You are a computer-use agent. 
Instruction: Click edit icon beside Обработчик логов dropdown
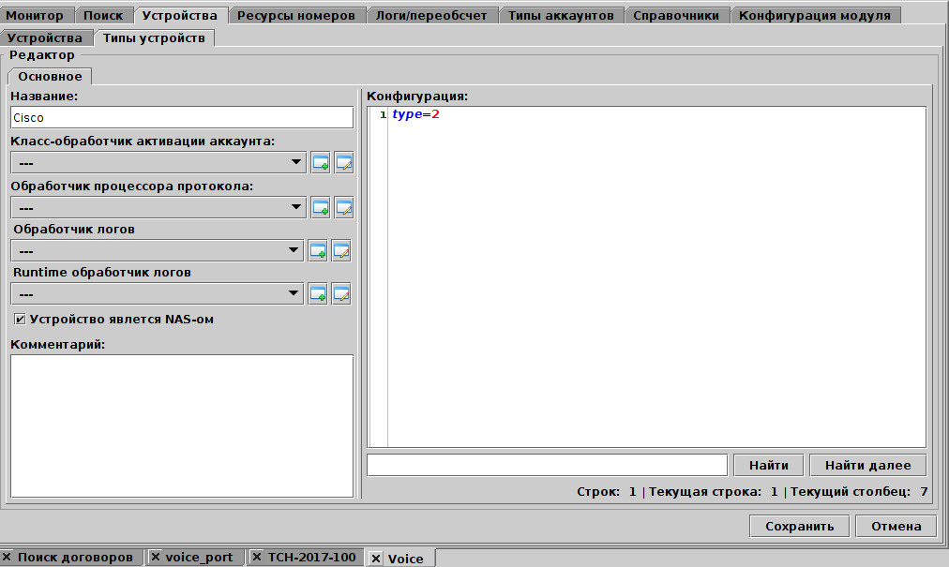pyautogui.click(x=341, y=250)
